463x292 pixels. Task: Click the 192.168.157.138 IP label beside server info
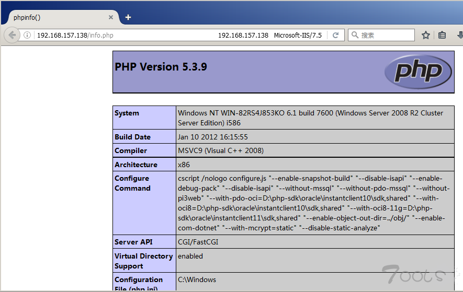point(243,36)
